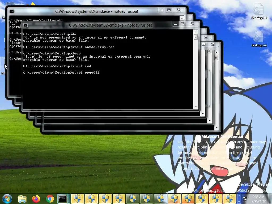Viewport: 272px width, 204px height.
Task: Show the previous row of taskbar buttons
Action: pos(239,196)
